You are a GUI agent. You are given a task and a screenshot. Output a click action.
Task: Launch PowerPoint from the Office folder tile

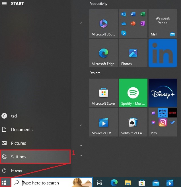[x=133, y=24]
